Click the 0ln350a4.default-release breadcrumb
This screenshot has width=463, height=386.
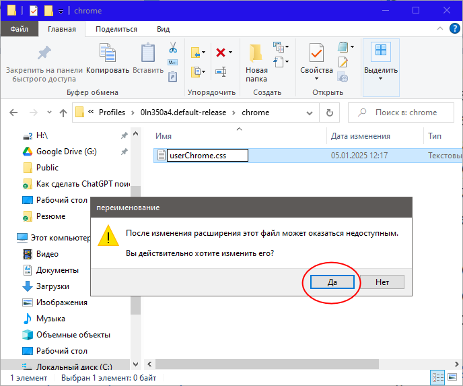[183, 112]
